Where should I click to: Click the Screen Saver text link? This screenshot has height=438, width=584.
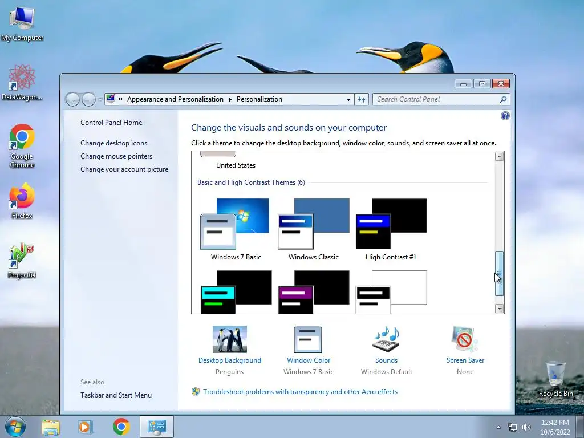coord(465,360)
